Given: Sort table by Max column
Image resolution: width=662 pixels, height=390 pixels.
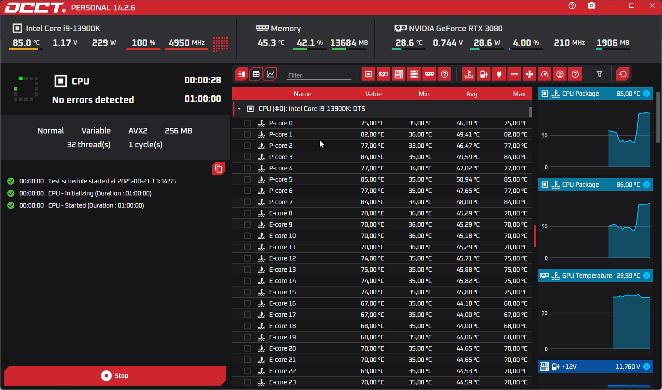Looking at the screenshot, I should [x=519, y=94].
